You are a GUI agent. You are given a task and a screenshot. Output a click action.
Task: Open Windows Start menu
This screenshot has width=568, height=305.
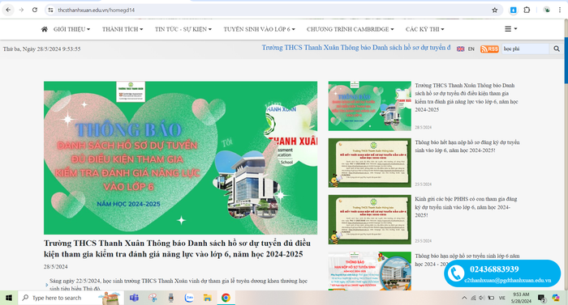coord(9,298)
